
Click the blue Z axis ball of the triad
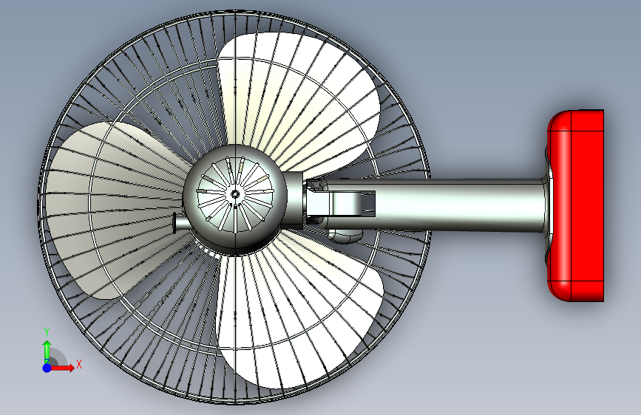pos(47,368)
